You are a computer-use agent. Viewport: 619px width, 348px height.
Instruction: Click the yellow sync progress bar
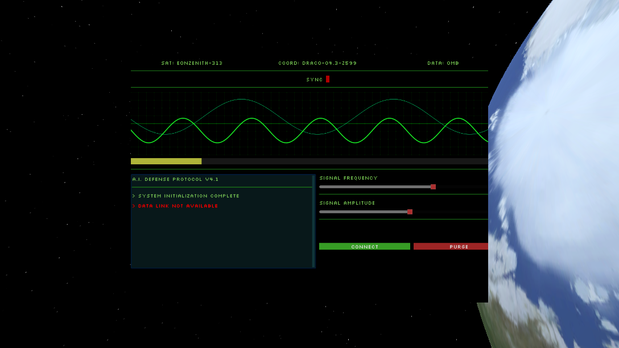click(166, 161)
